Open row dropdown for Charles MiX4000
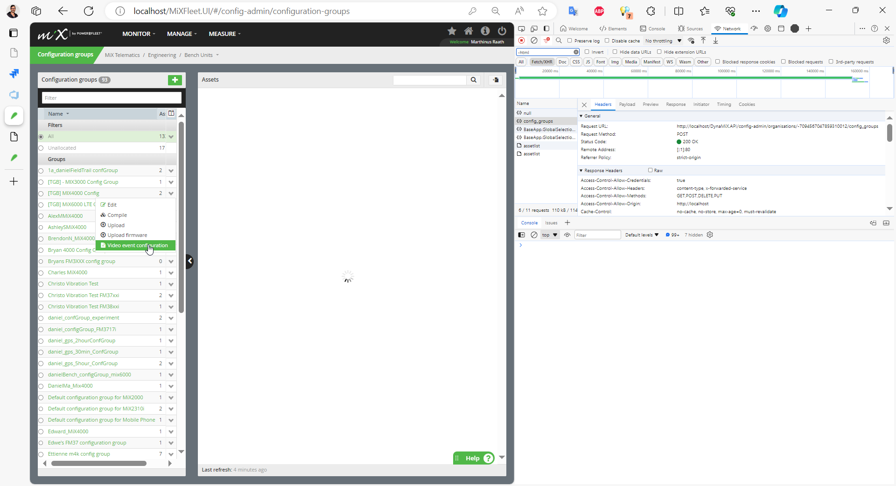This screenshot has width=896, height=486. (171, 273)
